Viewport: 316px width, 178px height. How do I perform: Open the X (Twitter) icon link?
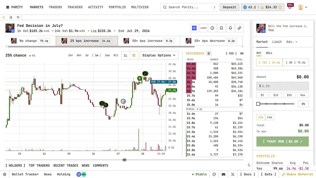click(x=233, y=174)
